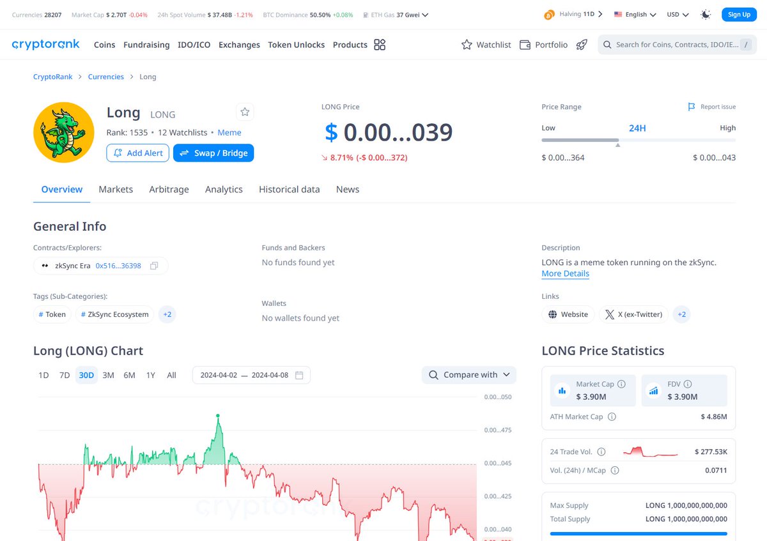Add Long to watchlist via star button
Image resolution: width=767 pixels, height=541 pixels.
point(245,112)
